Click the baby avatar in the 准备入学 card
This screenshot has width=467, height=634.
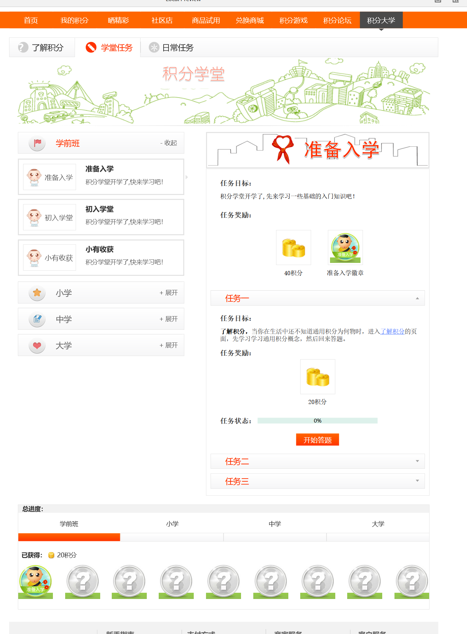click(x=34, y=177)
